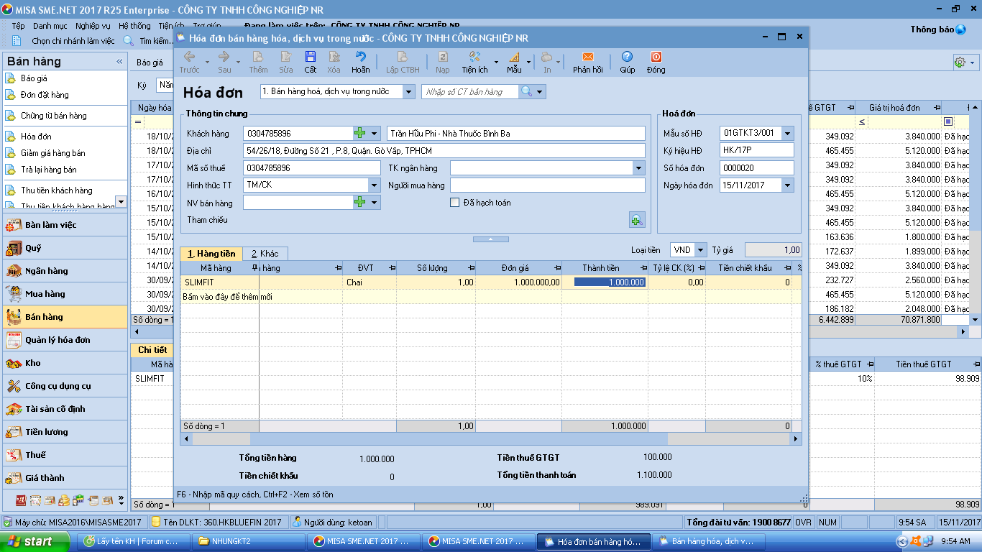
Task: Open the Mẫu số HĐ dropdown
Action: click(x=788, y=134)
